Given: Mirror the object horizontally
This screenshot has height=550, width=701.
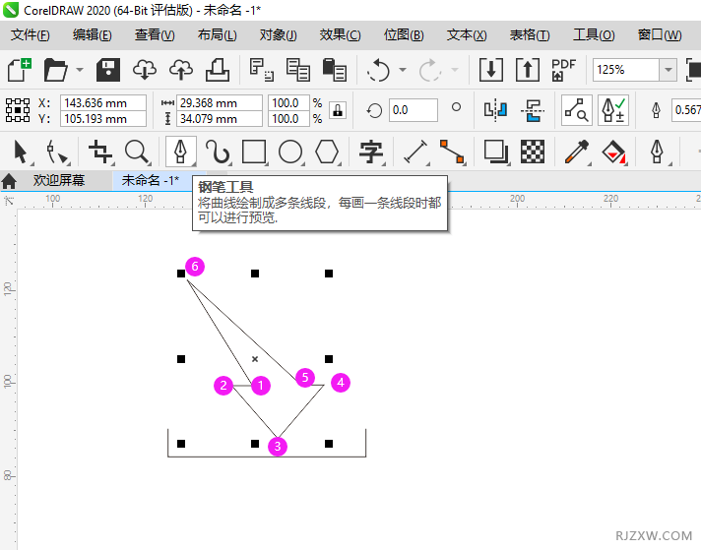Looking at the screenshot, I should tap(496, 110).
